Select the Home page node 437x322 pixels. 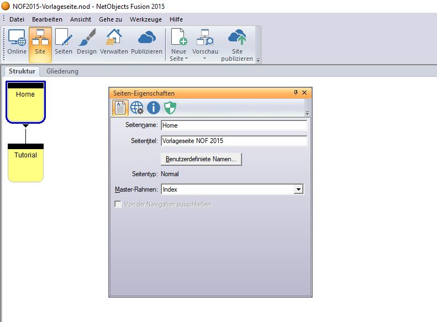pyautogui.click(x=25, y=102)
